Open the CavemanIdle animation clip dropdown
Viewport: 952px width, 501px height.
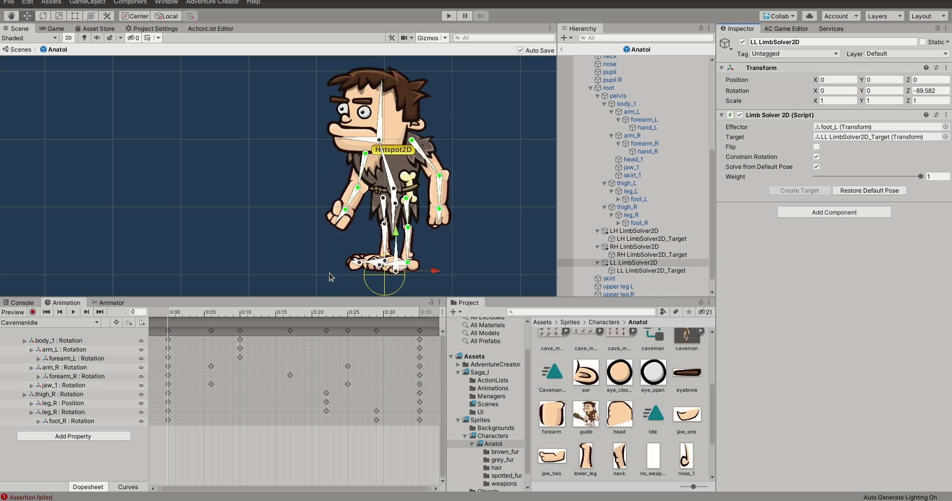coord(50,323)
